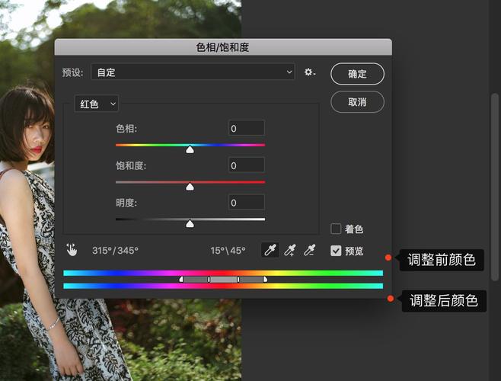501x381 pixels.
Task: Expand the 红色 color channel dropdown
Action: (x=97, y=104)
